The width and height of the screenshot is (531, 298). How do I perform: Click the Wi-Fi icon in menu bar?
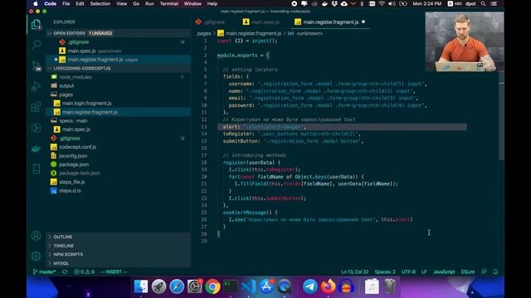click(382, 3)
